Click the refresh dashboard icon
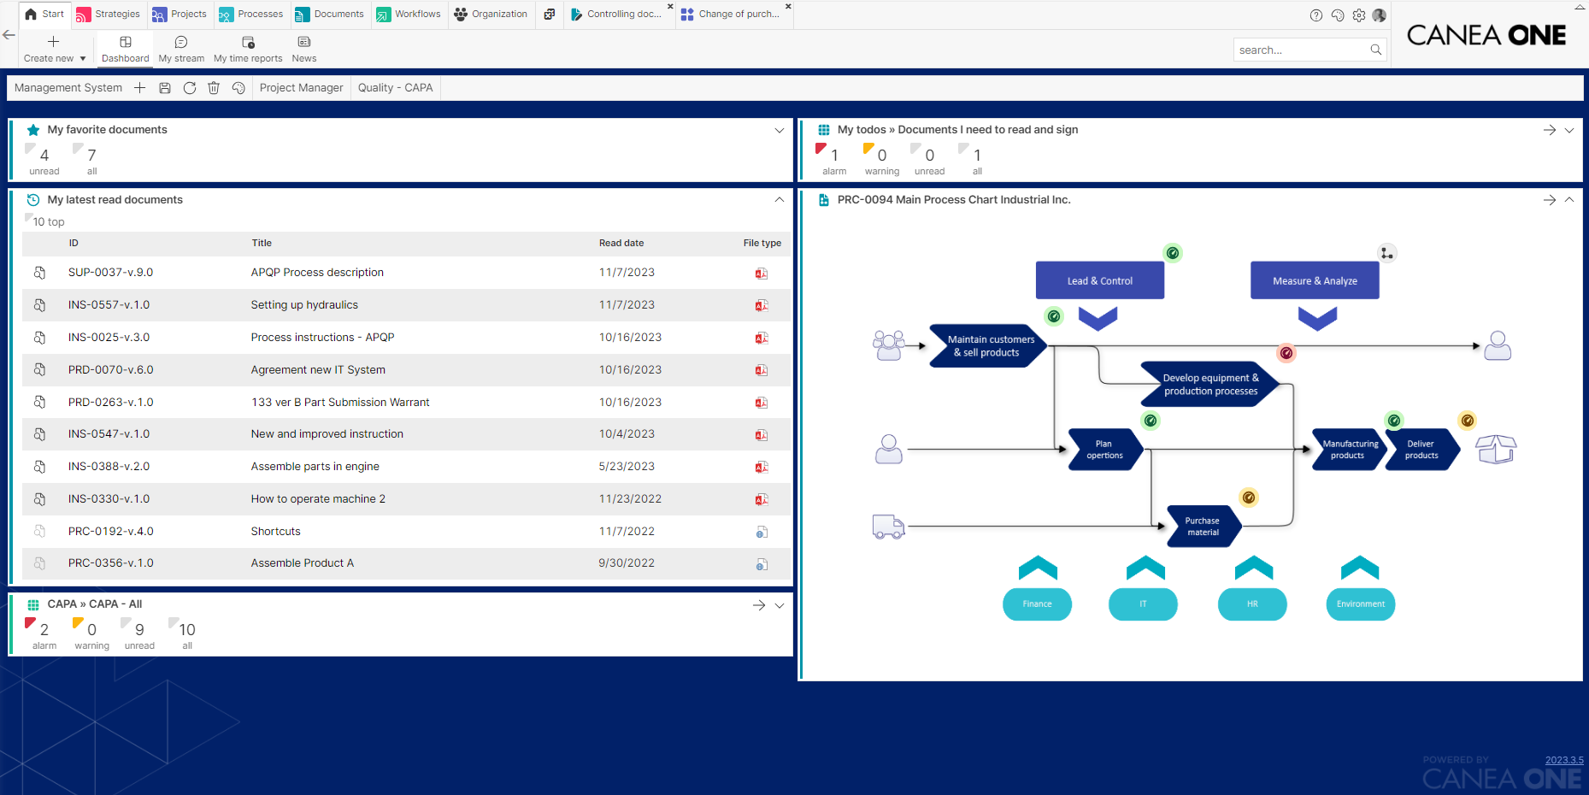 (190, 88)
